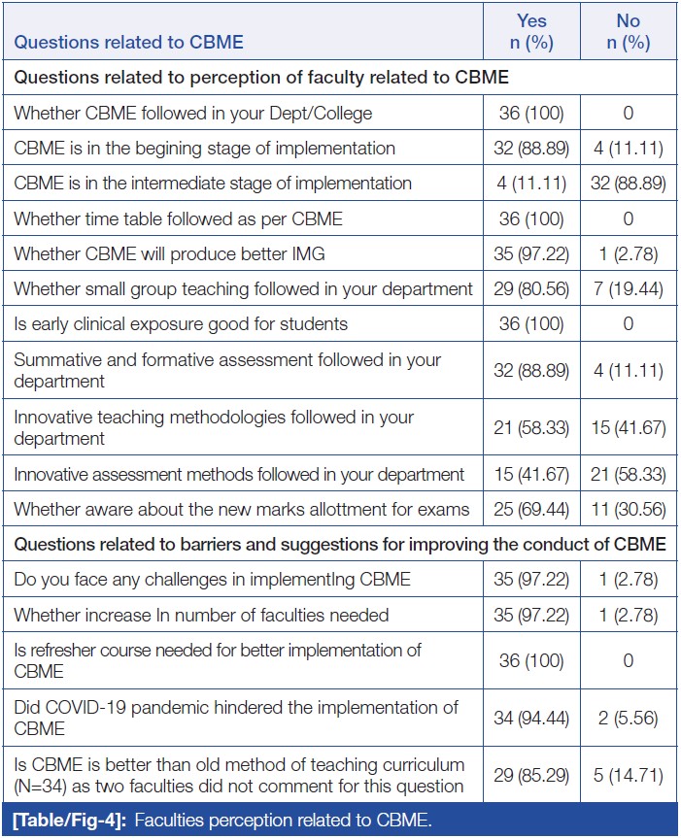Click the "No n (%)" column header
681x838 pixels.
(628, 32)
